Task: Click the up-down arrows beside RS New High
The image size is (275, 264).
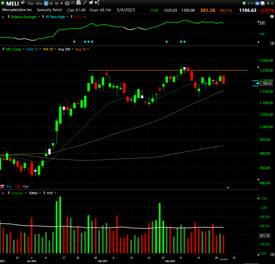Action: click(x=43, y=17)
